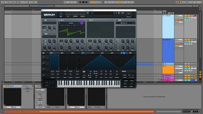Screen dimensions: 203x114
Task: Toggle LFO BPM sync checkbox
Action: click(94, 71)
